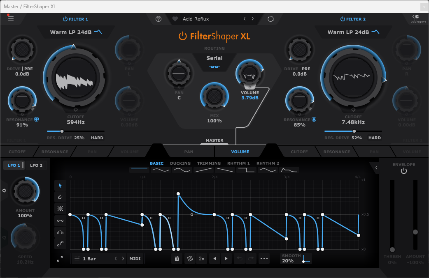Decrease the LFO length with the left chevron
Viewport: 429px width, 278px height.
pyautogui.click(x=116, y=258)
